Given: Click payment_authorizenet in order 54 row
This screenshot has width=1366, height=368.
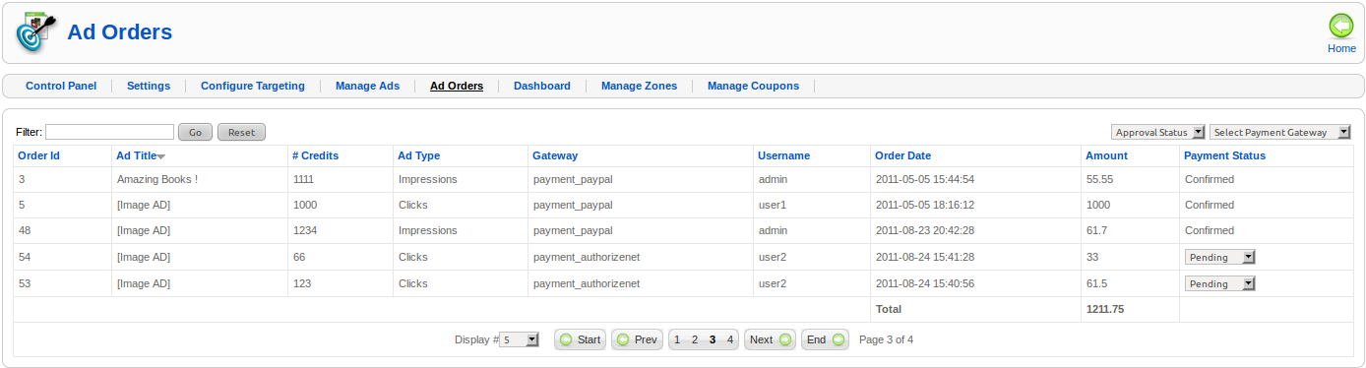Looking at the screenshot, I should (587, 257).
